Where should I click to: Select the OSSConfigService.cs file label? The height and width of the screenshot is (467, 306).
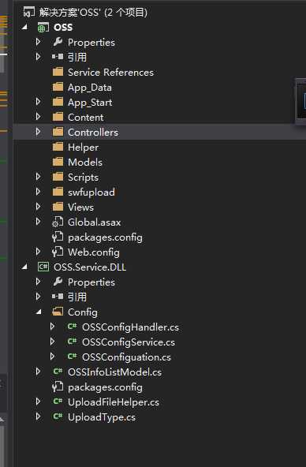point(129,342)
